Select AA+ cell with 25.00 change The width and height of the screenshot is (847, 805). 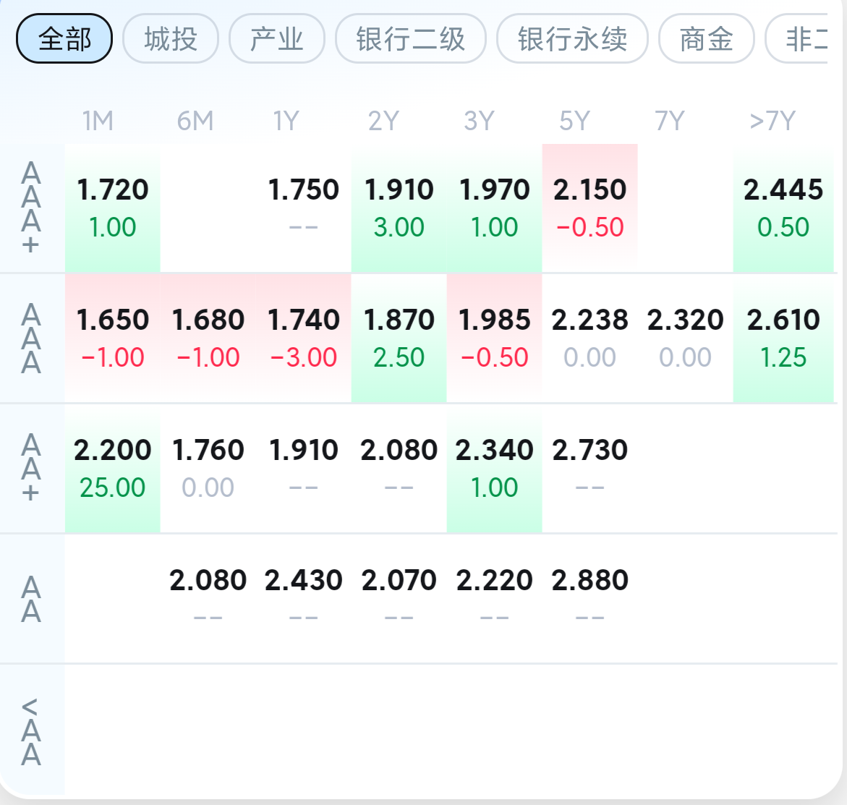click(113, 468)
